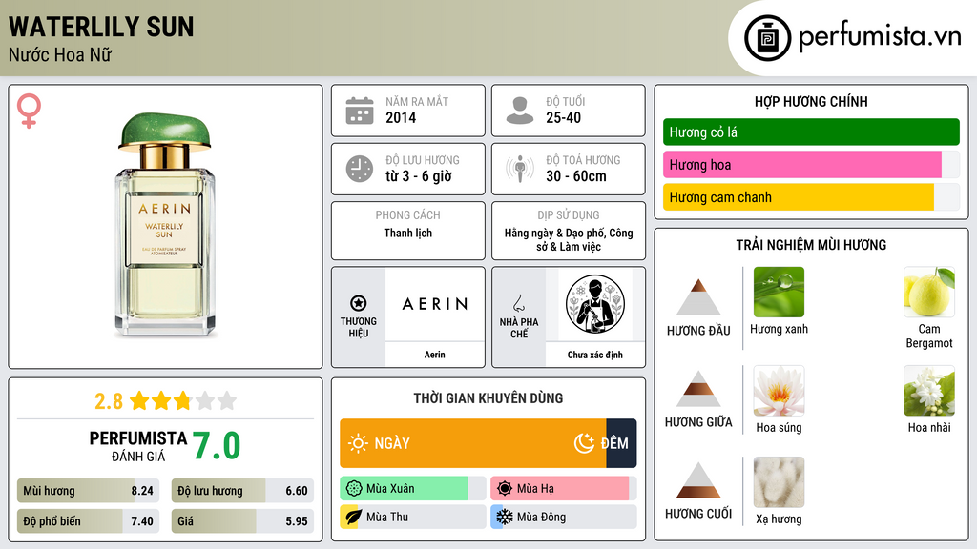Image resolution: width=977 pixels, height=549 pixels.
Task: Click the Độ lưu hương 6.60 score bar
Action: pos(242,491)
